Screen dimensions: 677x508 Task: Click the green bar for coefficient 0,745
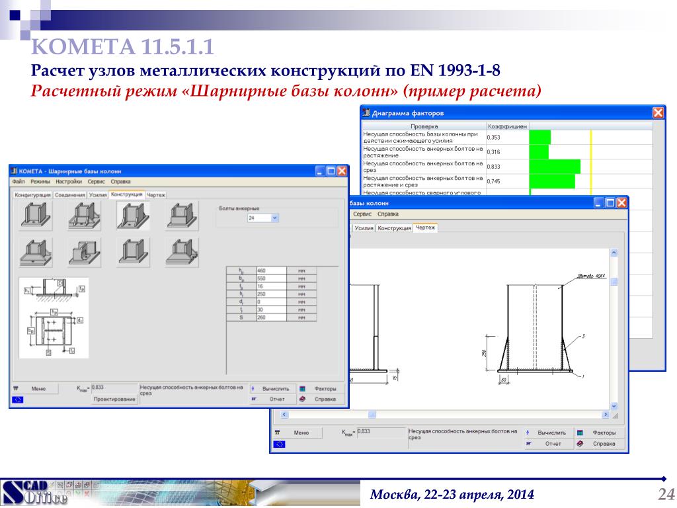[x=552, y=181]
